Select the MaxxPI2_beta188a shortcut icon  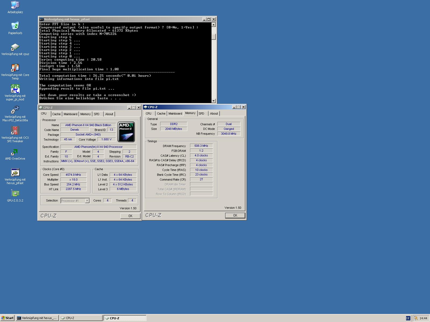pos(15,109)
